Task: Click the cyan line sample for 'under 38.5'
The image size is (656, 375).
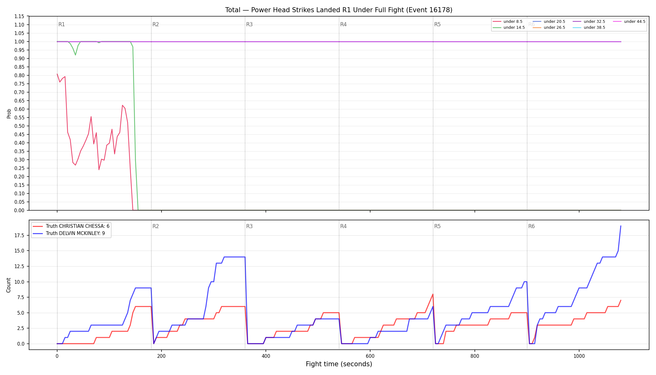Action: 577,27
